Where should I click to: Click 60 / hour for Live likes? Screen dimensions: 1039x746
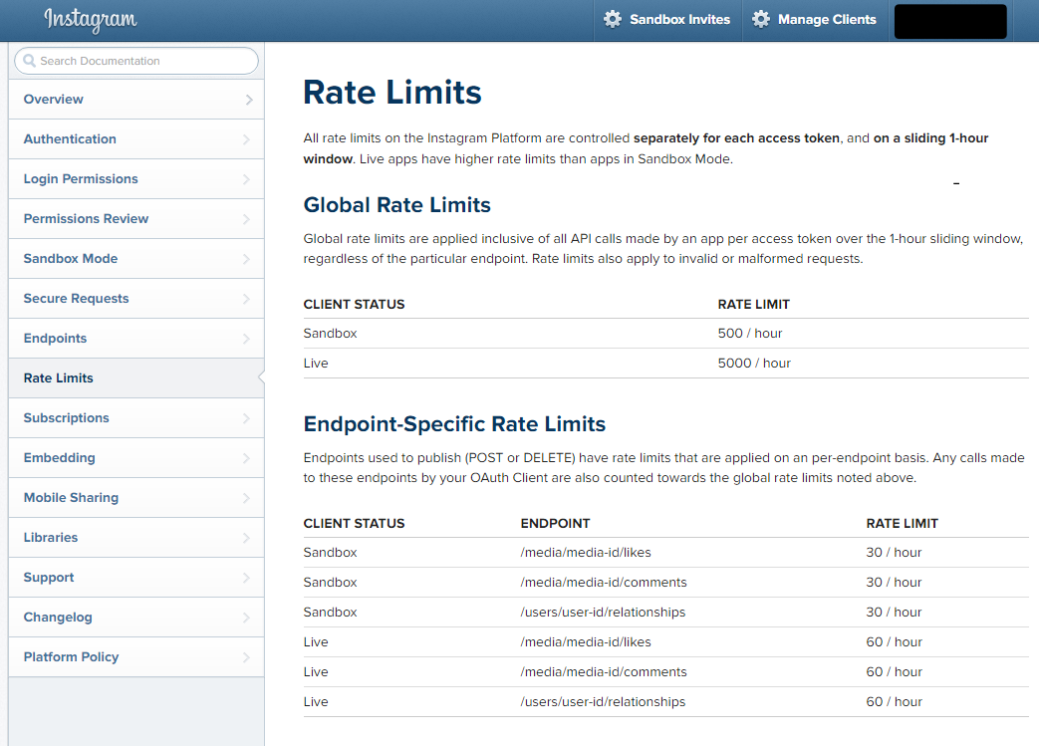pyautogui.click(x=894, y=642)
